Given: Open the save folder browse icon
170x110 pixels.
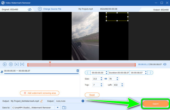Looking at the screenshot, I should (x=64, y=107).
